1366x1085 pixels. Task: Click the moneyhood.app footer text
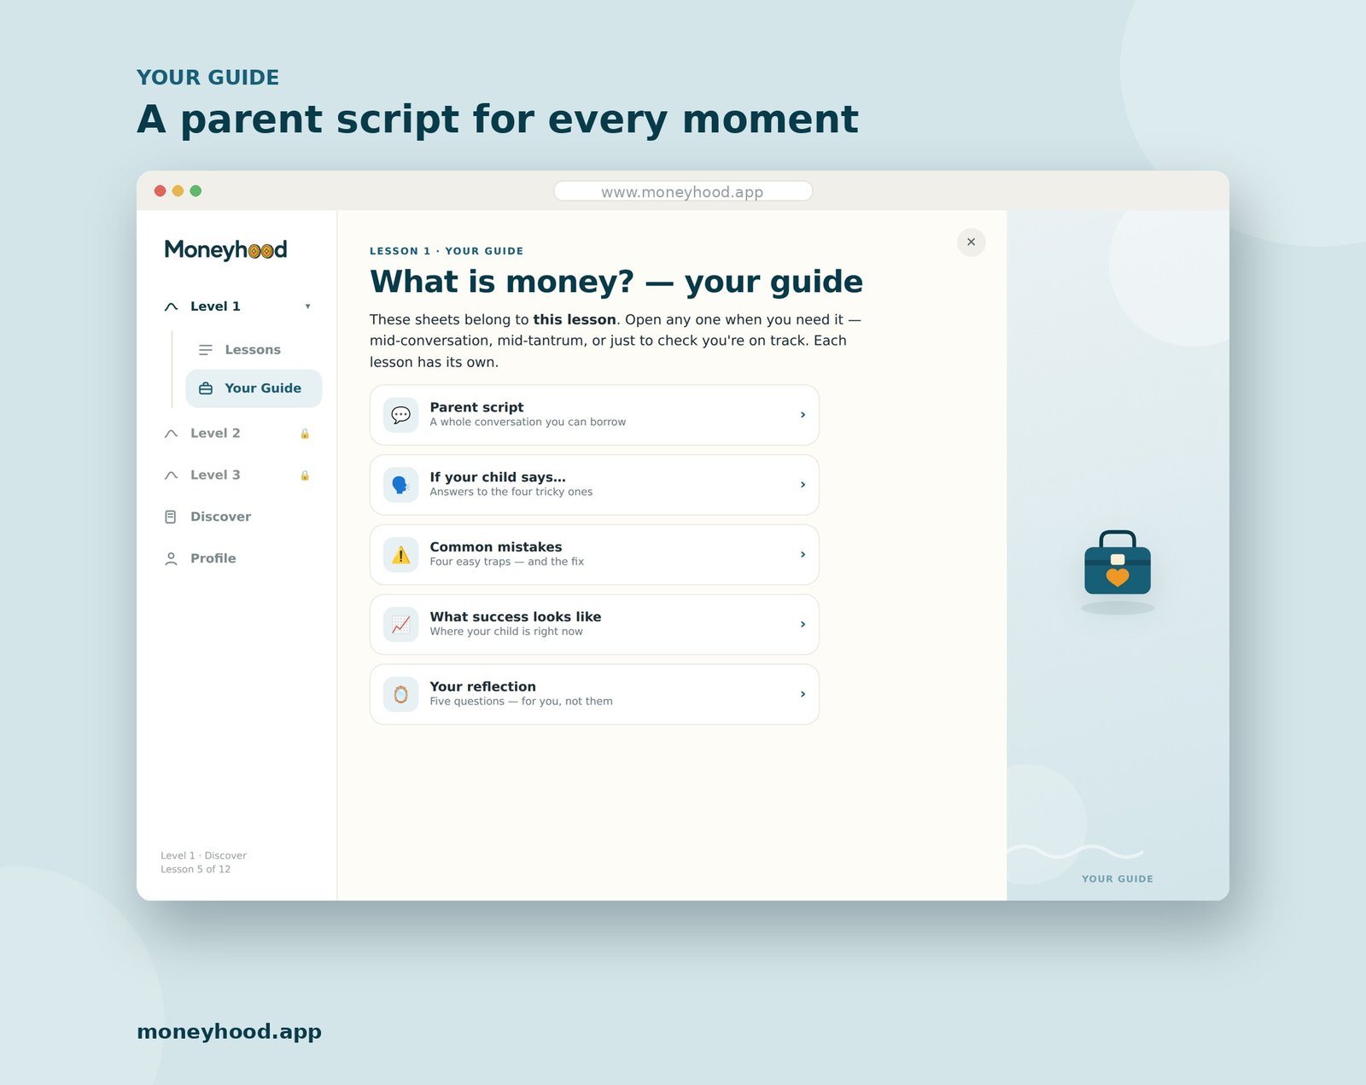[229, 1031]
